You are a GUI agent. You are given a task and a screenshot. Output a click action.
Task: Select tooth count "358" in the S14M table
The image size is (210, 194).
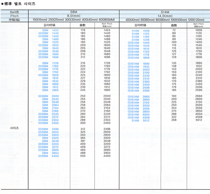[x=174, y=120]
